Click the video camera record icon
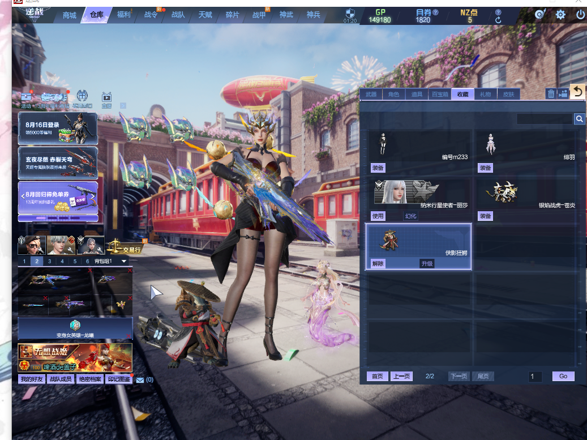This screenshot has width=587, height=440. [563, 93]
